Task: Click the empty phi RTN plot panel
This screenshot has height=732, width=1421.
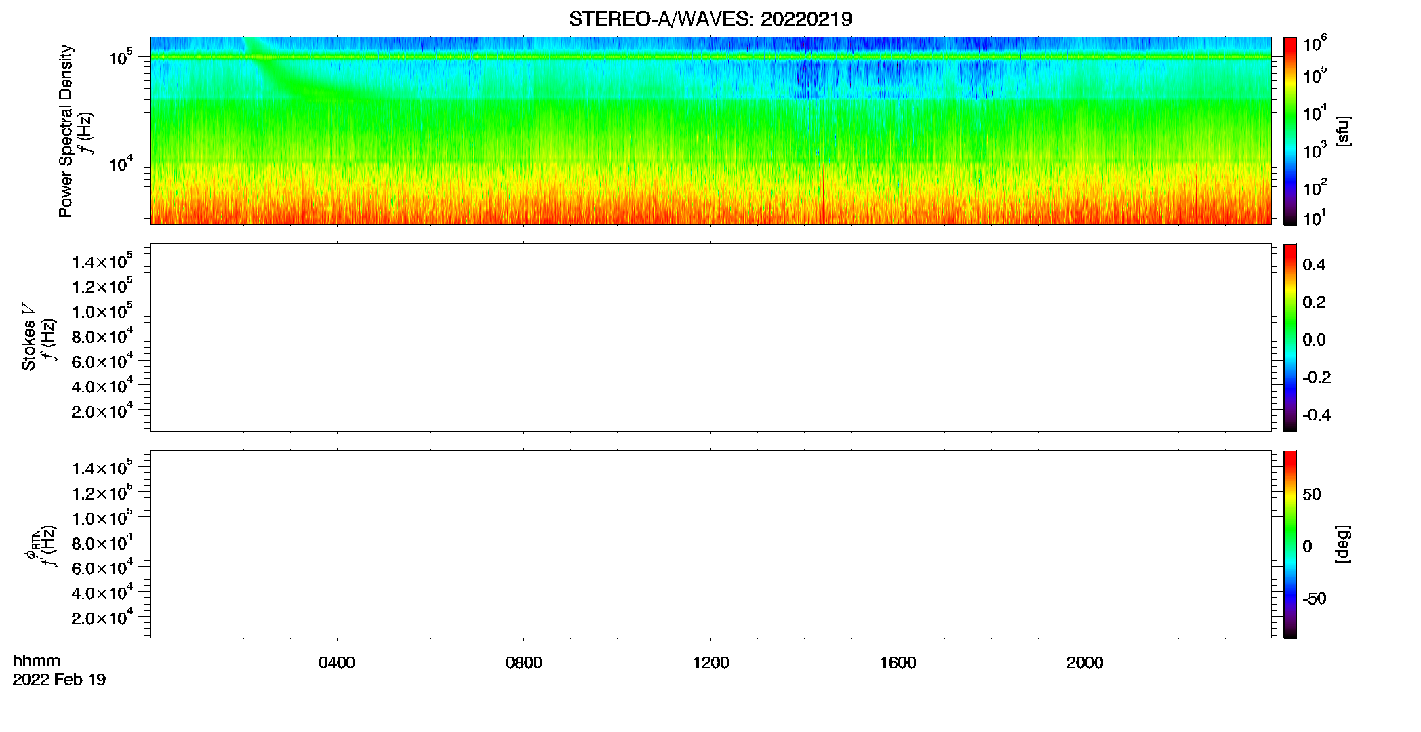Action: [710, 544]
